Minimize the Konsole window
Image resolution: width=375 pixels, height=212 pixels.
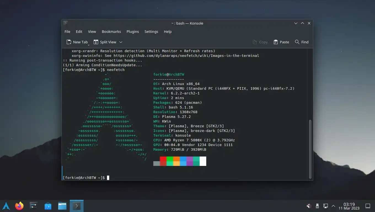coord(296,23)
